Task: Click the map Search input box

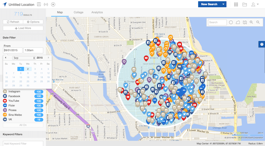Action: tap(217, 22)
